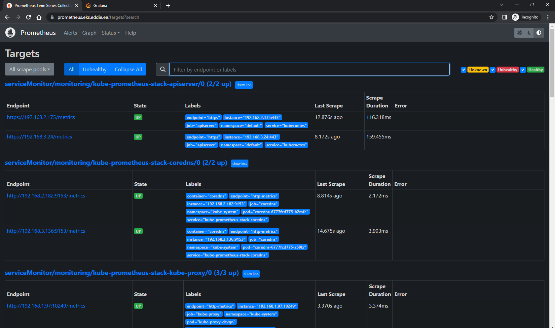Screen dimensions: 555x328
Task: Open the Help page
Action: 130,33
